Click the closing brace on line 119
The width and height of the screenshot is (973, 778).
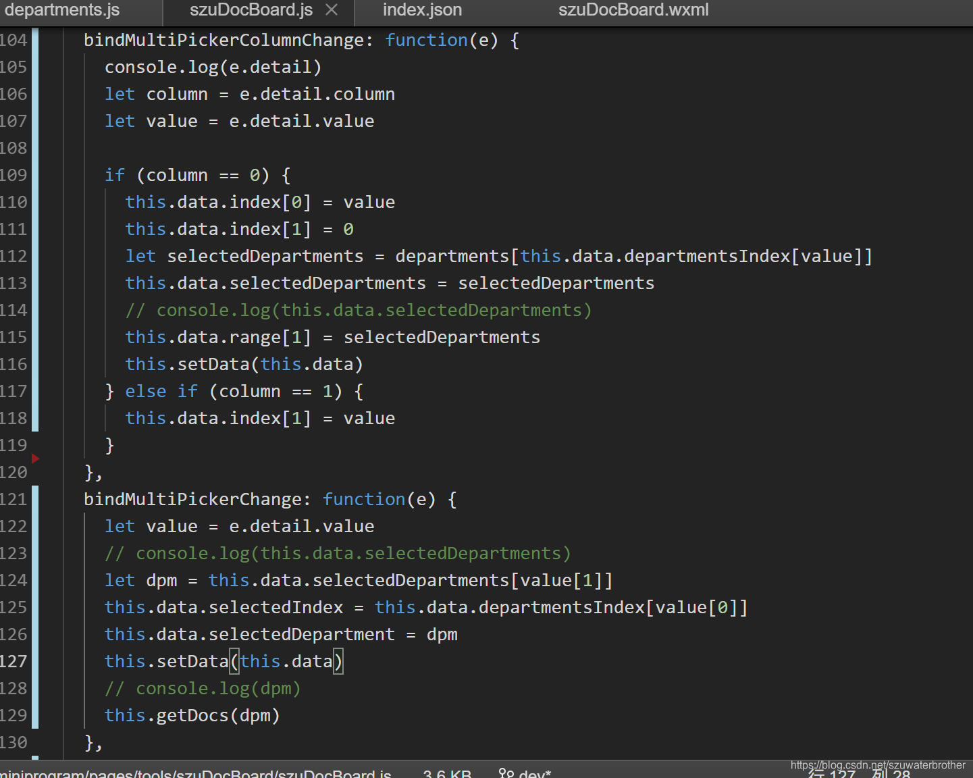click(109, 445)
